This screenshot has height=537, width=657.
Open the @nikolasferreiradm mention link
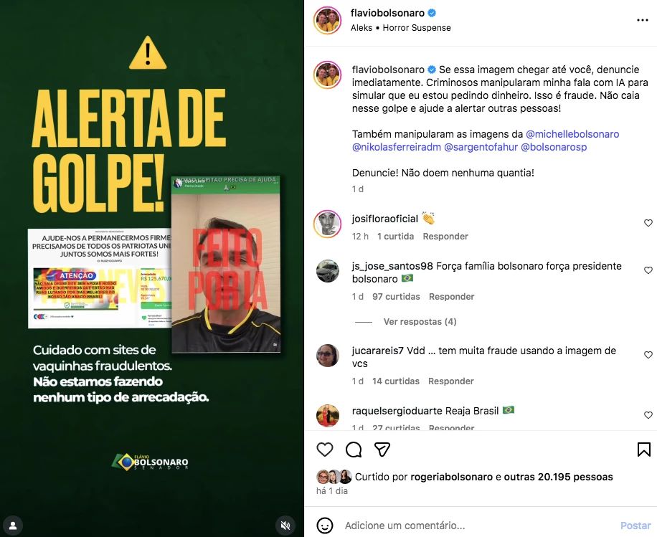tap(397, 147)
